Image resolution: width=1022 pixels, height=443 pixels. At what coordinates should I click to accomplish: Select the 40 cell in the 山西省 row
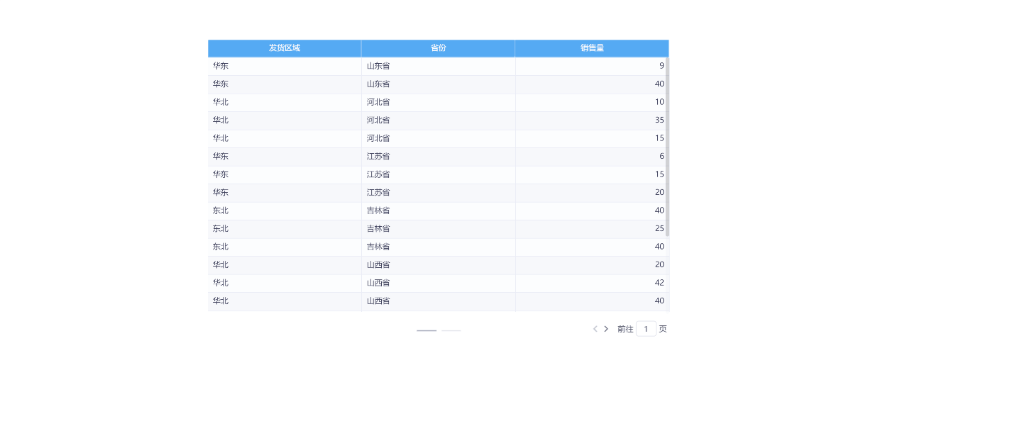click(x=592, y=301)
